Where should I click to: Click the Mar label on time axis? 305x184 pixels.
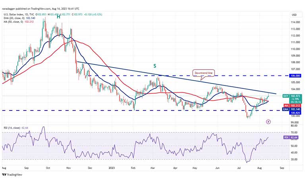pos(153,168)
